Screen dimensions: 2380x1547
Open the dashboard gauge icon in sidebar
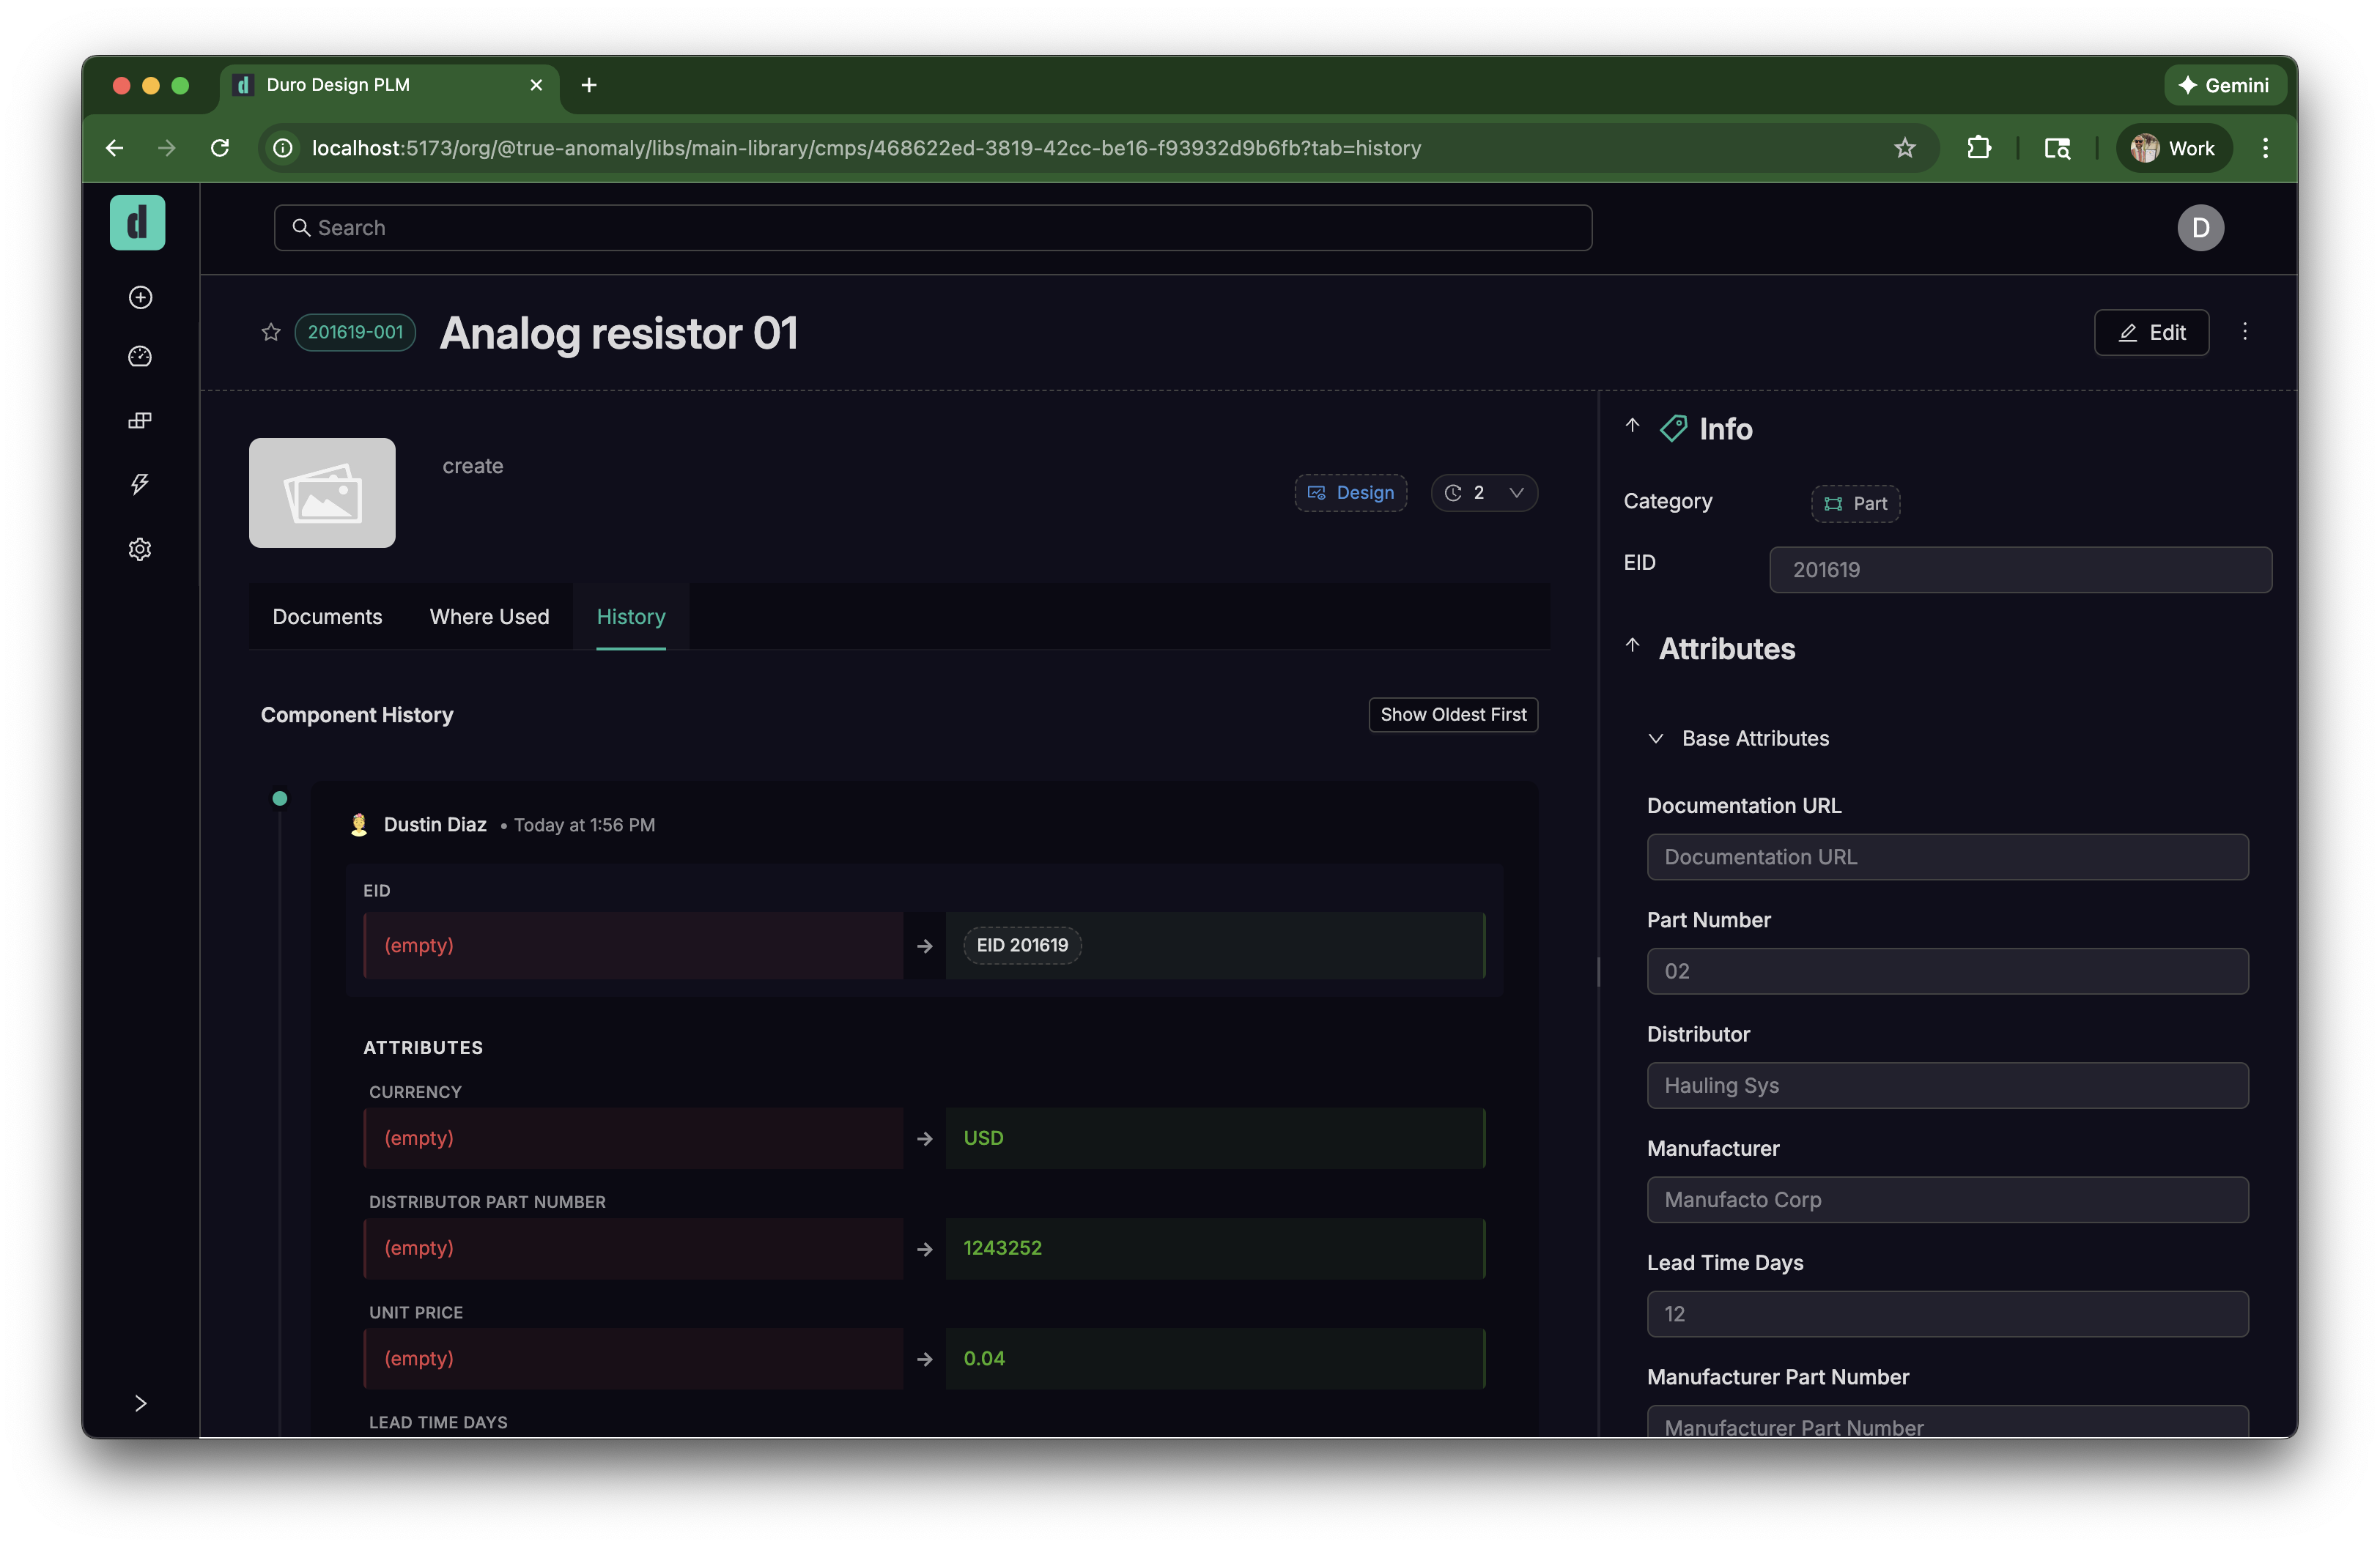[140, 357]
